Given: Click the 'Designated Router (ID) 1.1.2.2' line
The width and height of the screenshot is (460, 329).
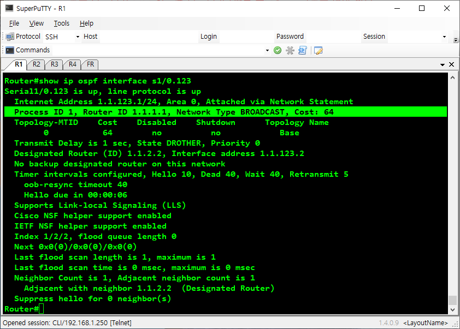Looking at the screenshot, I should (x=159, y=153).
